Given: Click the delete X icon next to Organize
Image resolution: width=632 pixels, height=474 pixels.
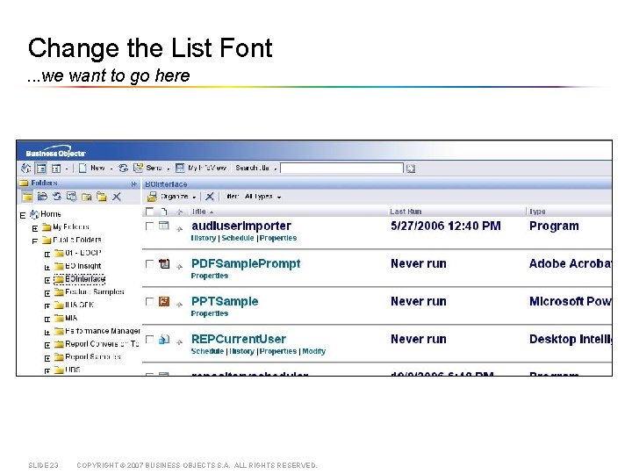Looking at the screenshot, I should [x=210, y=197].
